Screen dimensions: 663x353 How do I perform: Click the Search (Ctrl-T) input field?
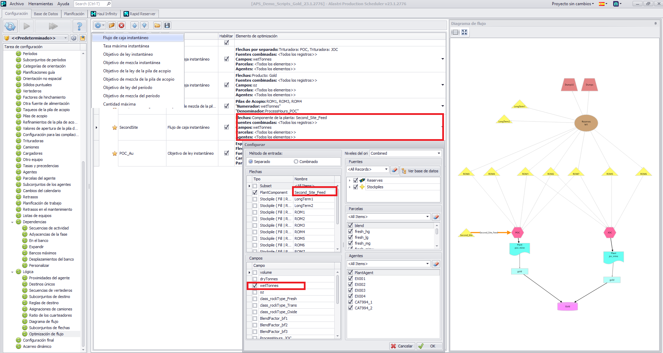point(90,4)
